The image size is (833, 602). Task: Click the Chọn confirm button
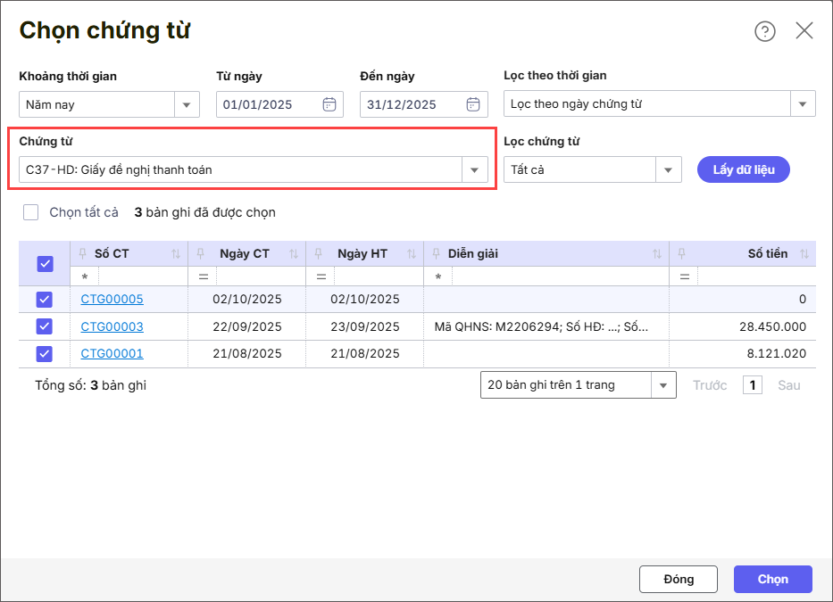tap(772, 579)
